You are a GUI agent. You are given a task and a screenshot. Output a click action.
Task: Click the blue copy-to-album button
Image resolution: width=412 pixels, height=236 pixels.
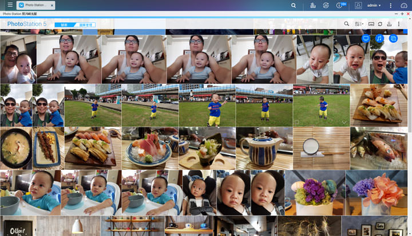(393, 38)
